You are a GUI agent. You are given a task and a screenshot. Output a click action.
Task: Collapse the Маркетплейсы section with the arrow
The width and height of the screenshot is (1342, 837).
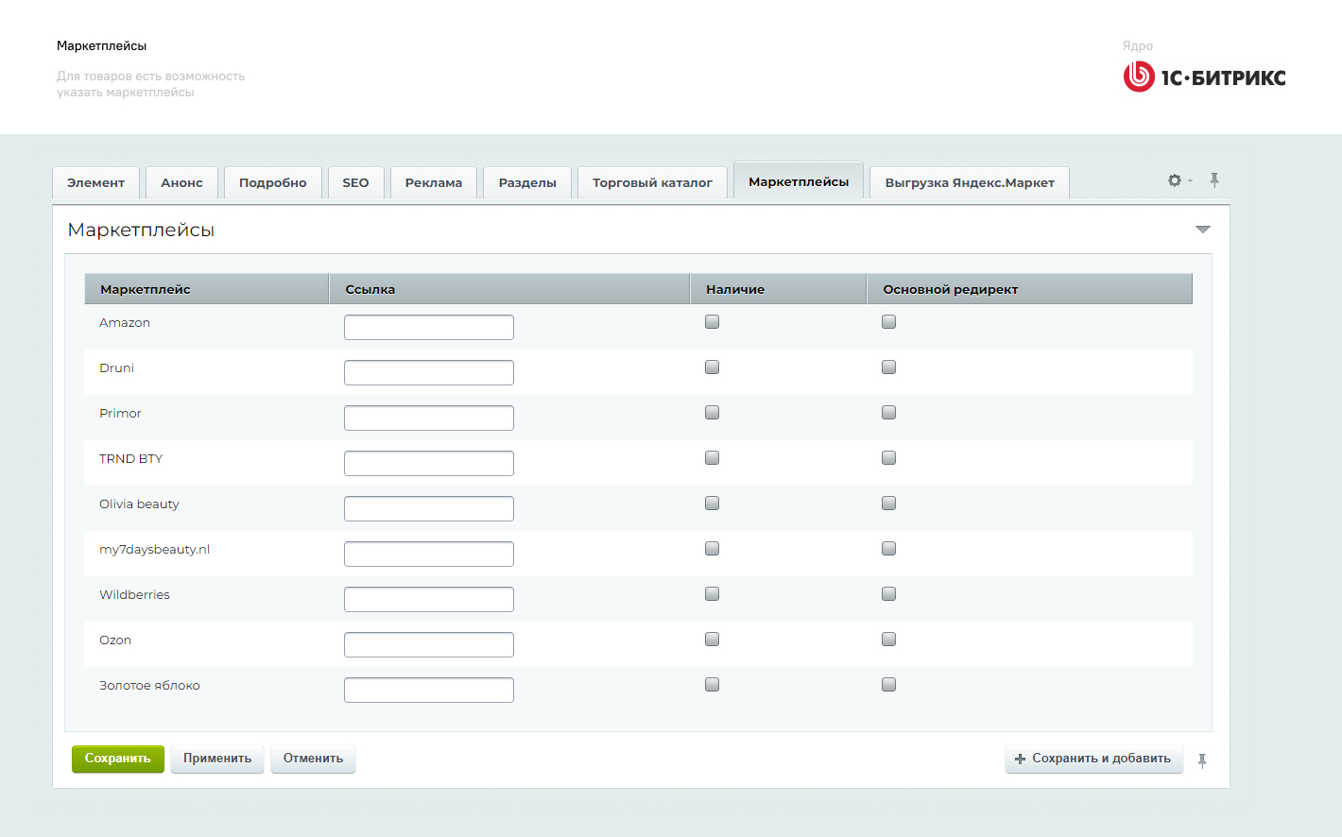[1202, 230]
